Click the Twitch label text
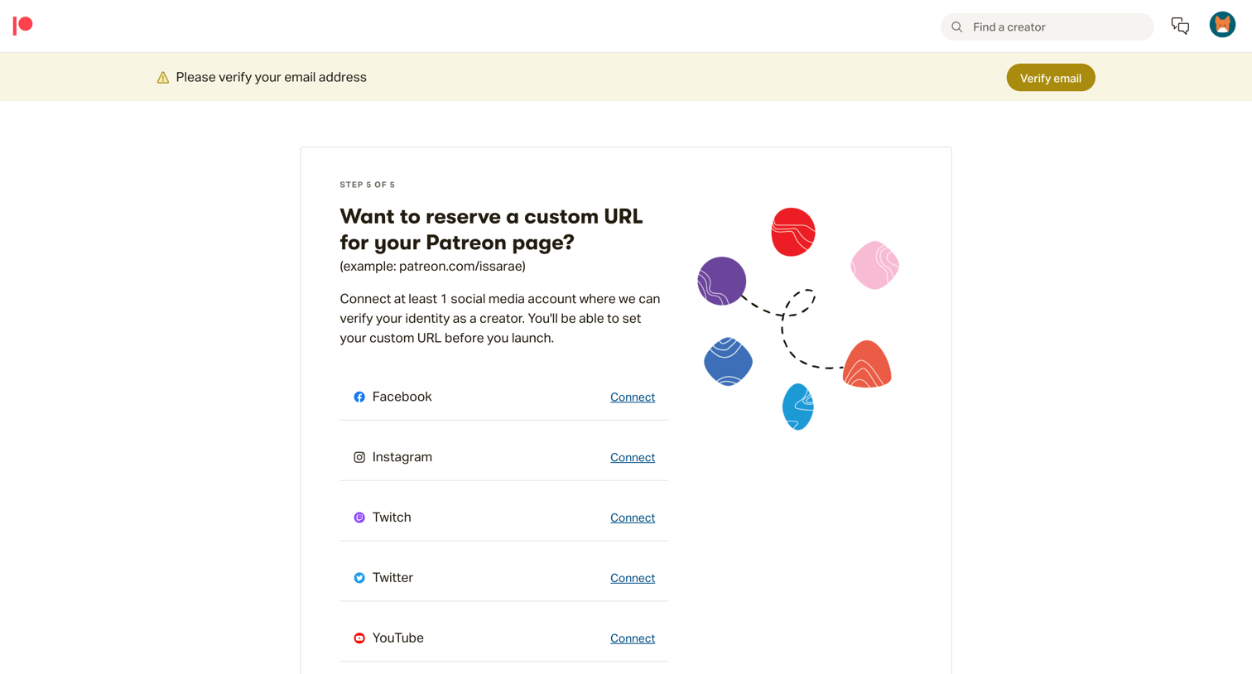Image resolution: width=1252 pixels, height=674 pixels. 392,518
